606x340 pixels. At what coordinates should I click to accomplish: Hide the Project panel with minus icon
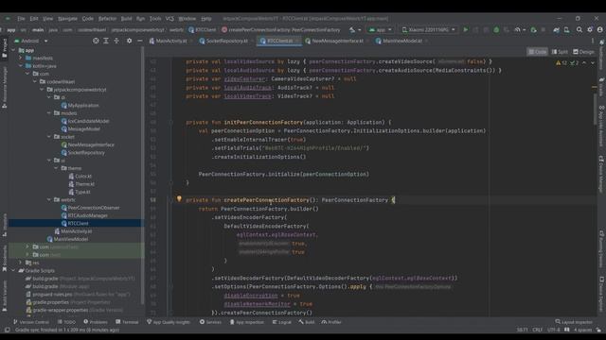(139, 41)
